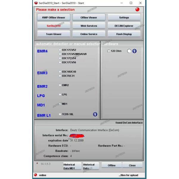Image resolution: width=179 pixels, height=179 pixels.
Task: Start Team Viewer
Action: coord(54,34)
